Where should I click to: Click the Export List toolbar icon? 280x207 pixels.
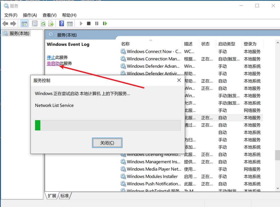tap(51, 24)
